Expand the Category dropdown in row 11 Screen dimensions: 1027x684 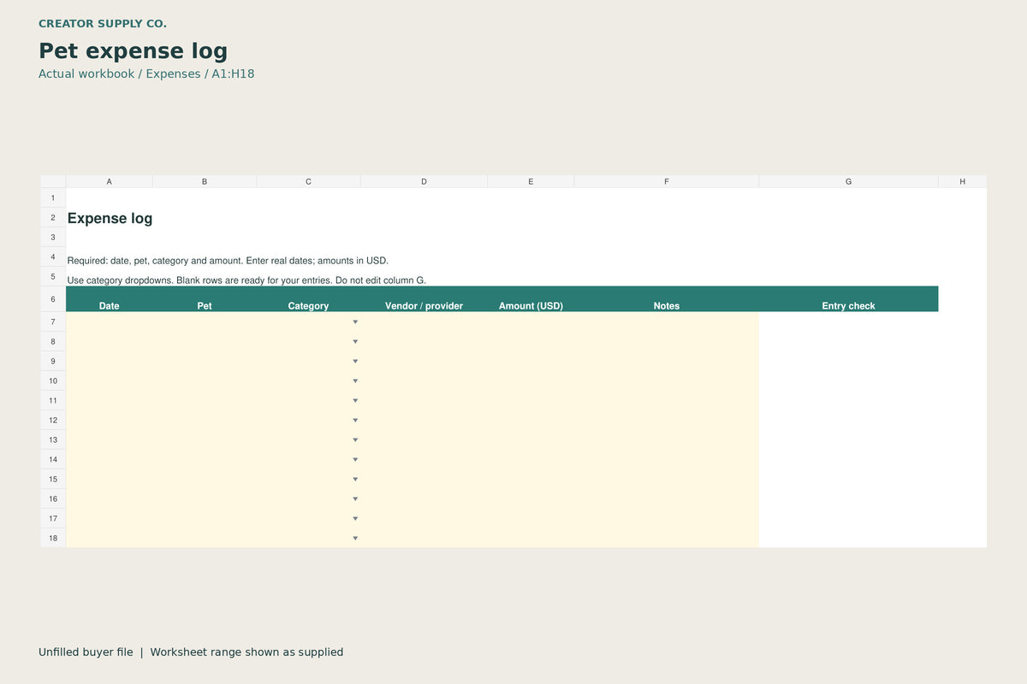(x=355, y=401)
